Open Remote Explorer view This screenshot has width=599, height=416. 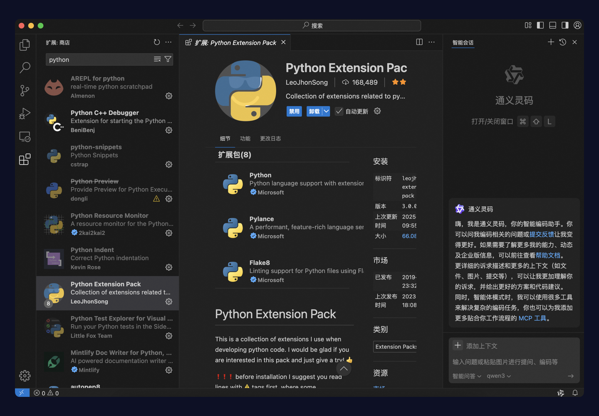[x=25, y=136]
